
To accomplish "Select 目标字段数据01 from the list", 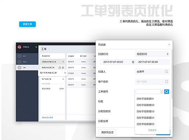I will click(145, 99).
